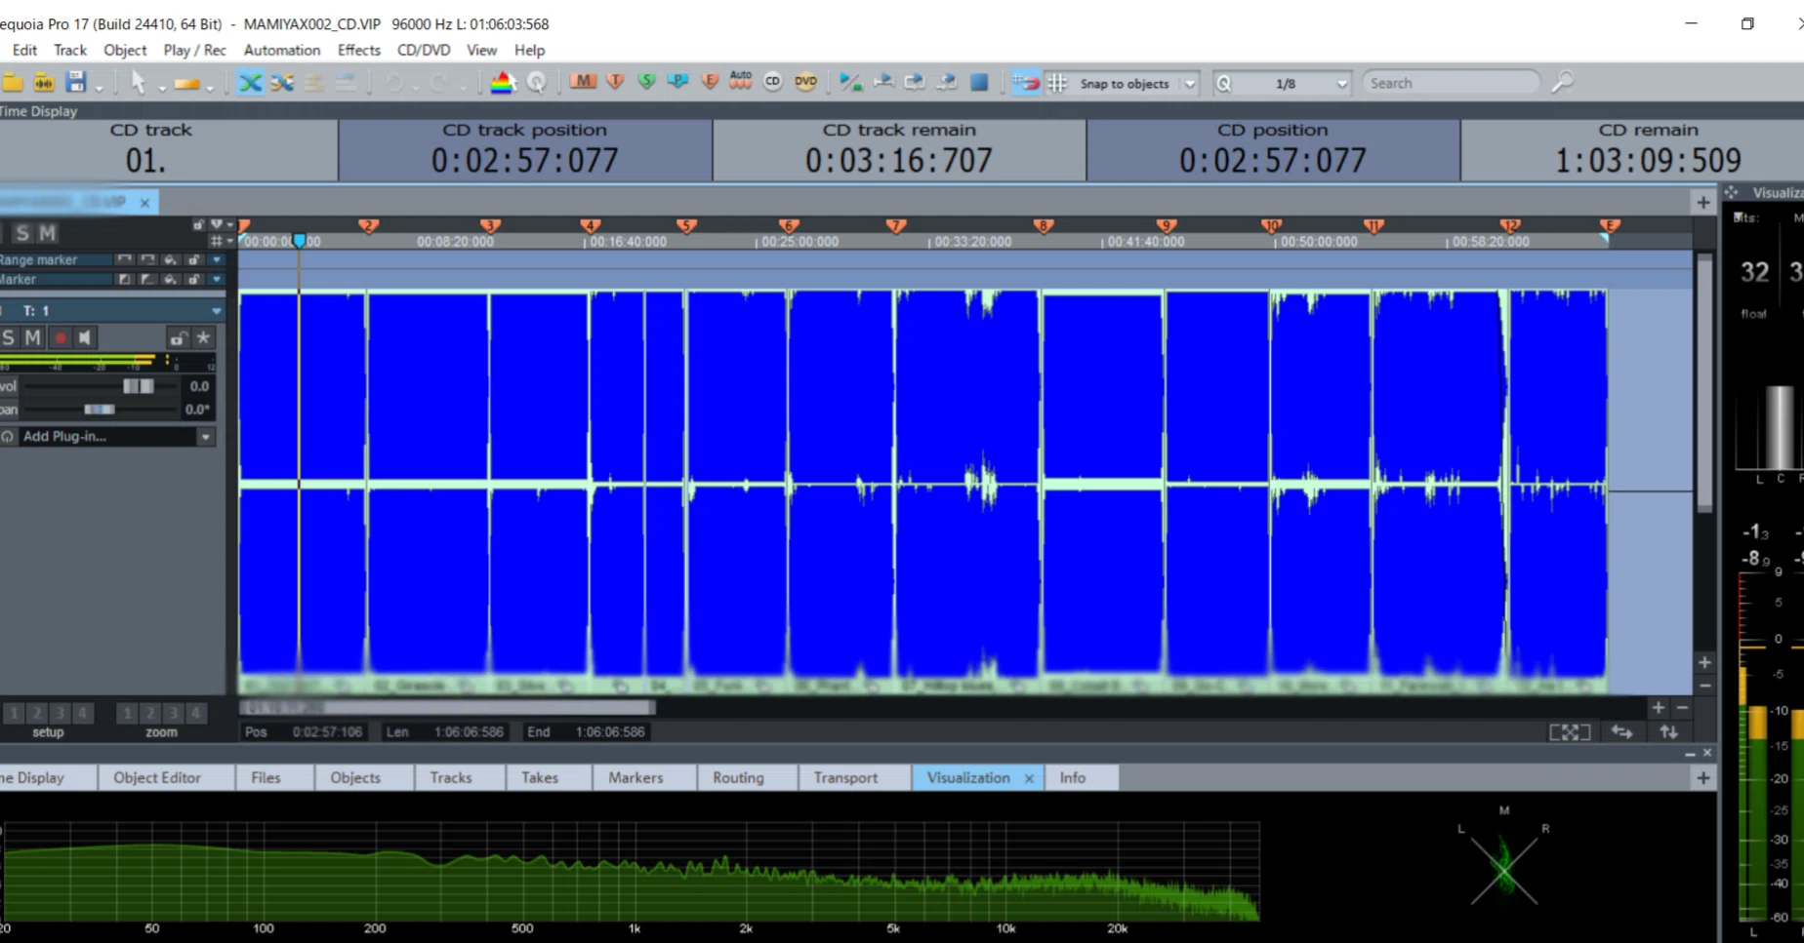
Task: Click the load audio file icon
Action: coord(44,83)
